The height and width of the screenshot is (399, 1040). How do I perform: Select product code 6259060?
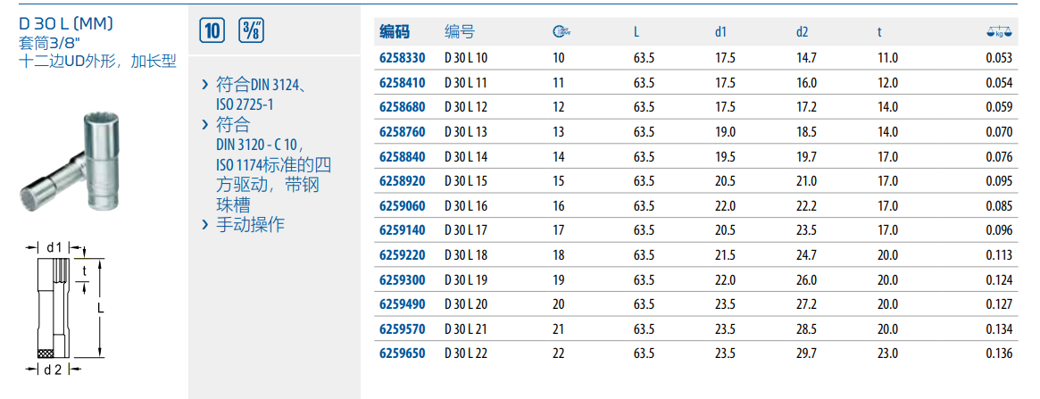click(403, 206)
